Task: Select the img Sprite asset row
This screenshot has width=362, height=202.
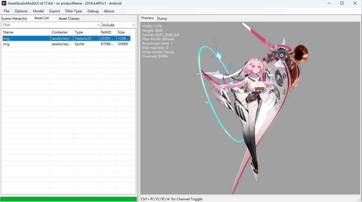Action: [x=66, y=44]
